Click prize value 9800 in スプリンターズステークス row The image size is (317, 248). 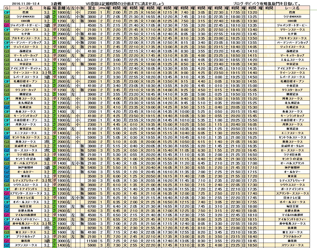[92, 193]
